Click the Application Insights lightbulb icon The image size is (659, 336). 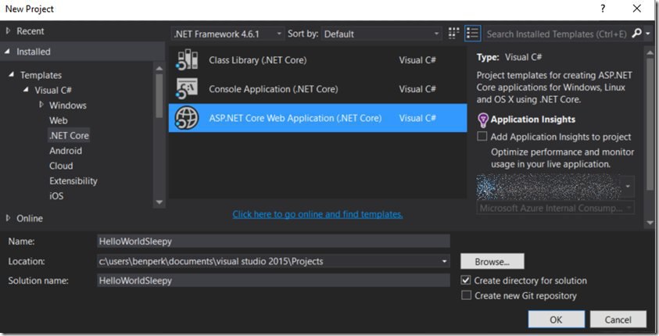[x=483, y=120]
